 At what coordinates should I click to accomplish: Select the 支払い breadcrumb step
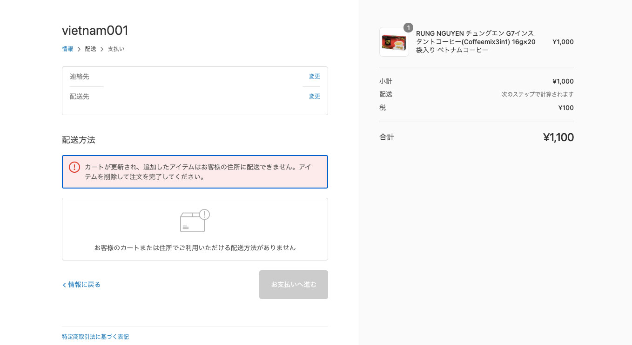(x=116, y=49)
